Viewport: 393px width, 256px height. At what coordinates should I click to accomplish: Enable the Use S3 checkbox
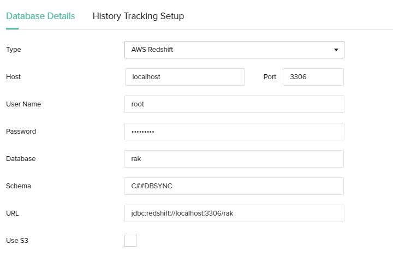130,241
